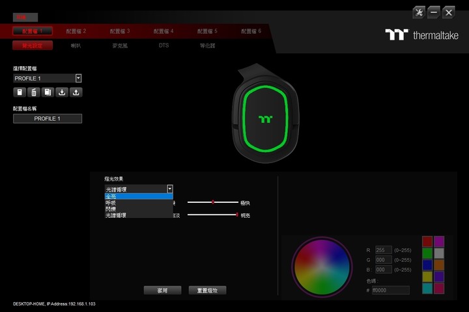Switch to 配置檔 5 profile tab

(207, 31)
